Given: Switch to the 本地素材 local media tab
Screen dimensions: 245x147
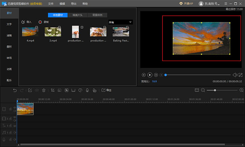Looking at the screenshot, I should 58,15.
